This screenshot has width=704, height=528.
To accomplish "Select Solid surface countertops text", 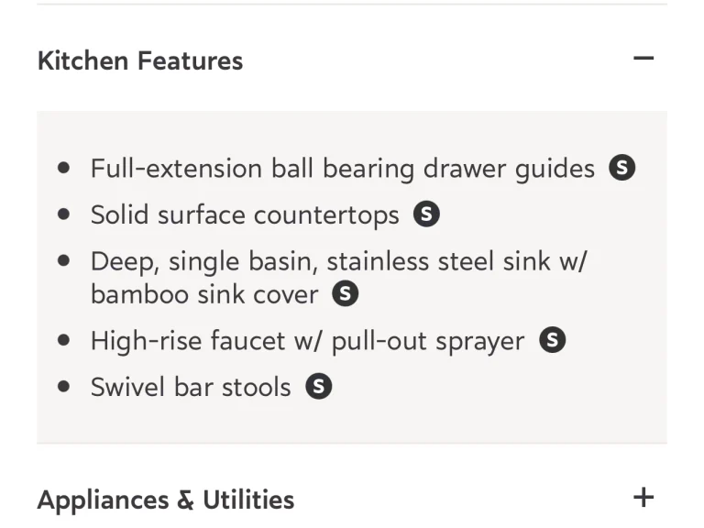I will coord(245,214).
